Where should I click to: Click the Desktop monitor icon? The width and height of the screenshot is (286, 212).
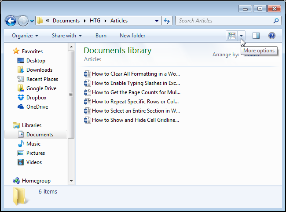coord(21,61)
